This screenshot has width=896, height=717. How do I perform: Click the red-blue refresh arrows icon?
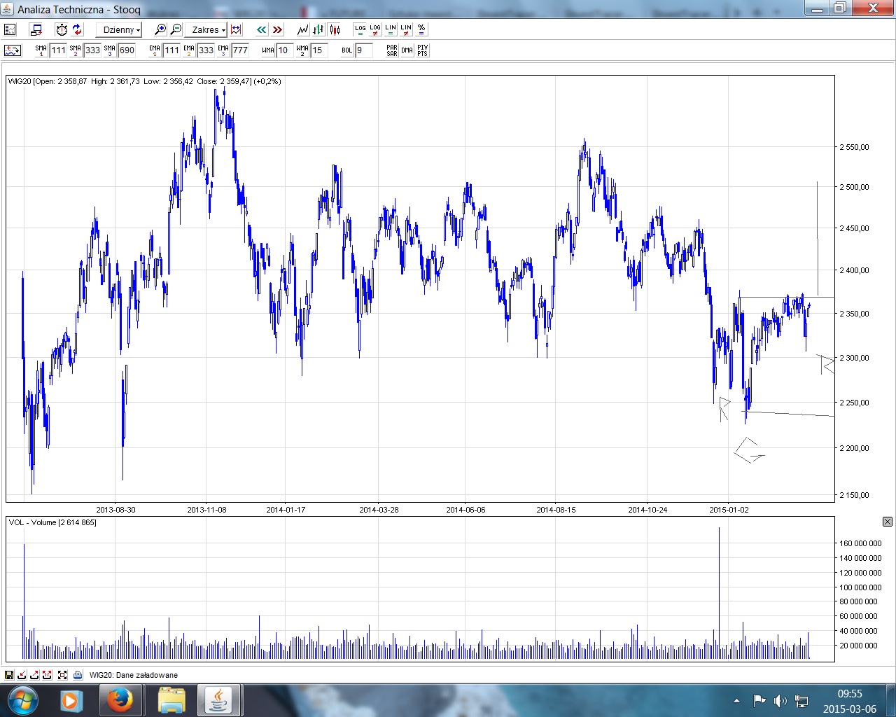[x=77, y=29]
